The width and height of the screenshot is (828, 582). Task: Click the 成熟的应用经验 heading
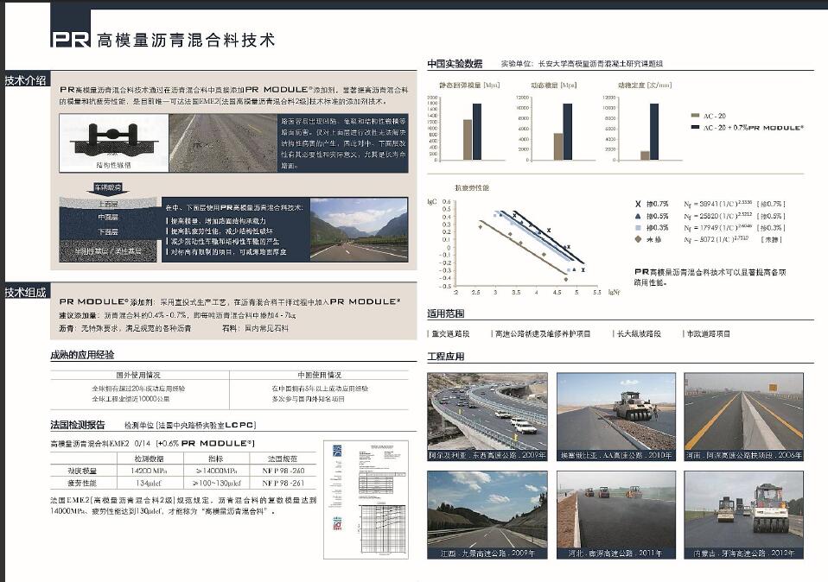pyautogui.click(x=82, y=355)
